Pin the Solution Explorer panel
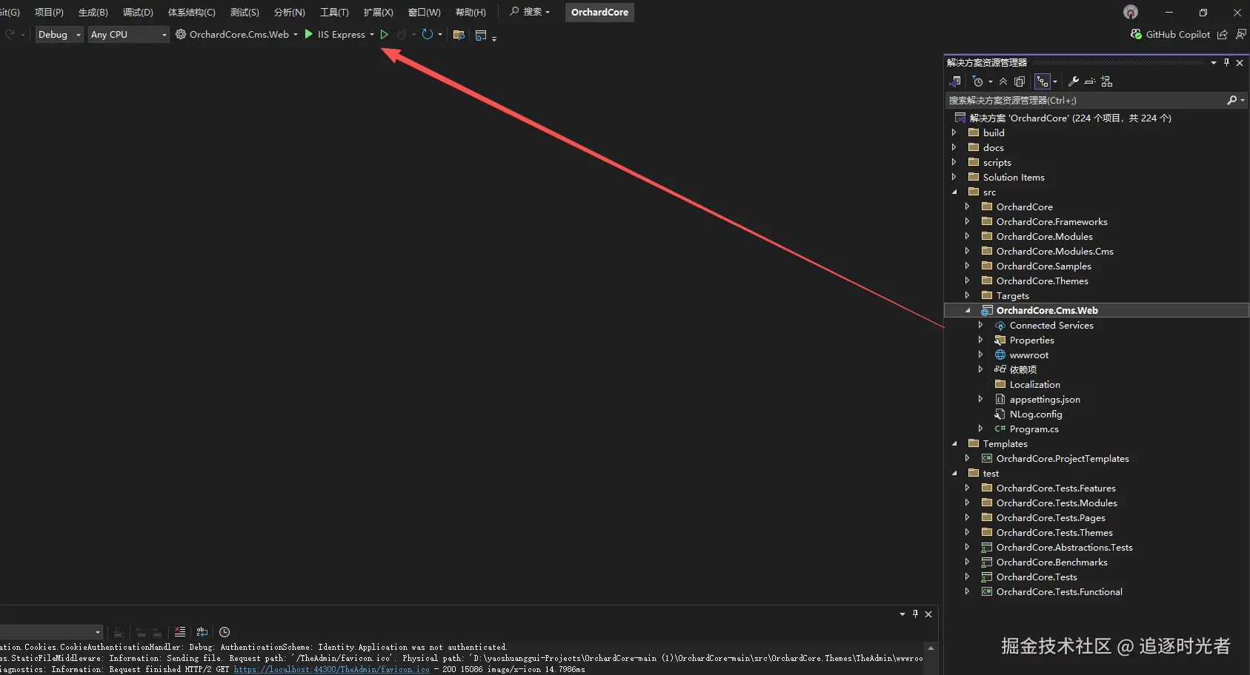The width and height of the screenshot is (1250, 675). pyautogui.click(x=1226, y=63)
